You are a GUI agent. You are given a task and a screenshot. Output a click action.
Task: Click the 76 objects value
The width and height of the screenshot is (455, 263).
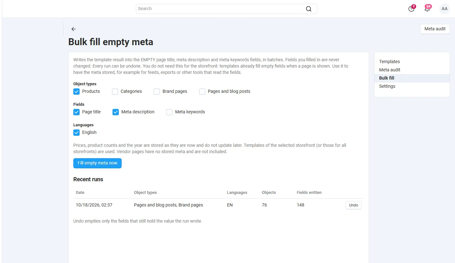(264, 205)
